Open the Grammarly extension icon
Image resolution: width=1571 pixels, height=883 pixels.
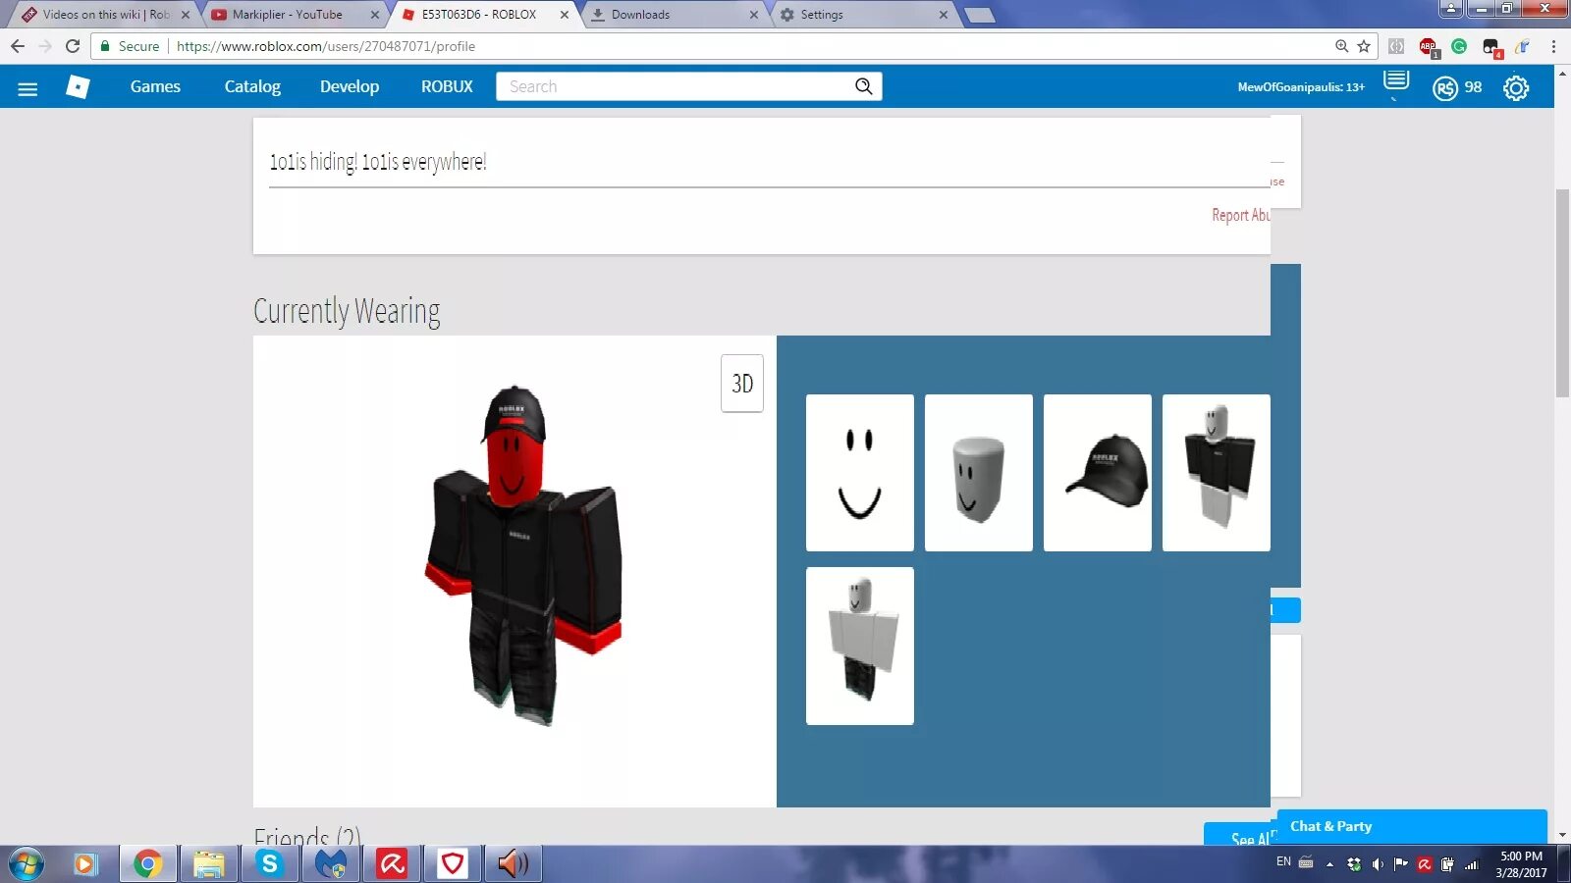(1459, 46)
